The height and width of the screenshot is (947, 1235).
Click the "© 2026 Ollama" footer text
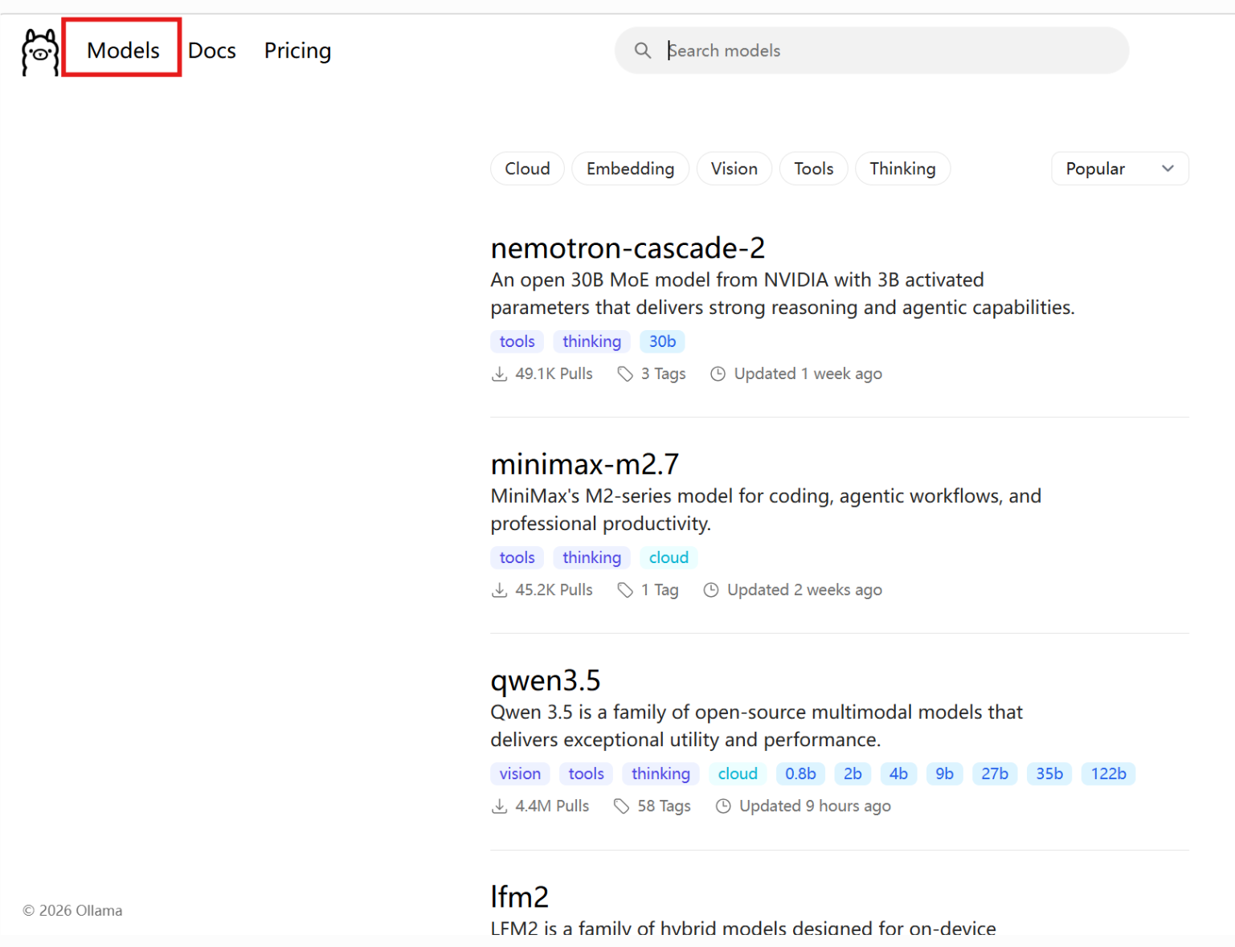tap(72, 911)
